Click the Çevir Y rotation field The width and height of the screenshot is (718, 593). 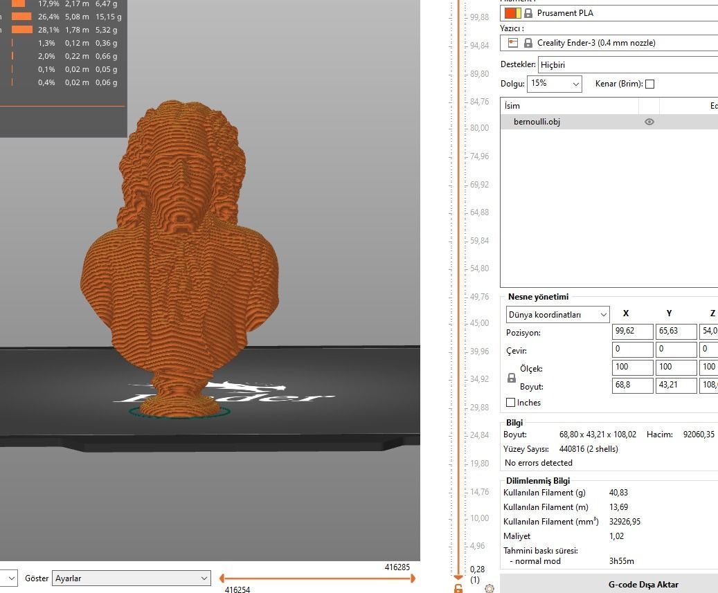click(x=676, y=349)
